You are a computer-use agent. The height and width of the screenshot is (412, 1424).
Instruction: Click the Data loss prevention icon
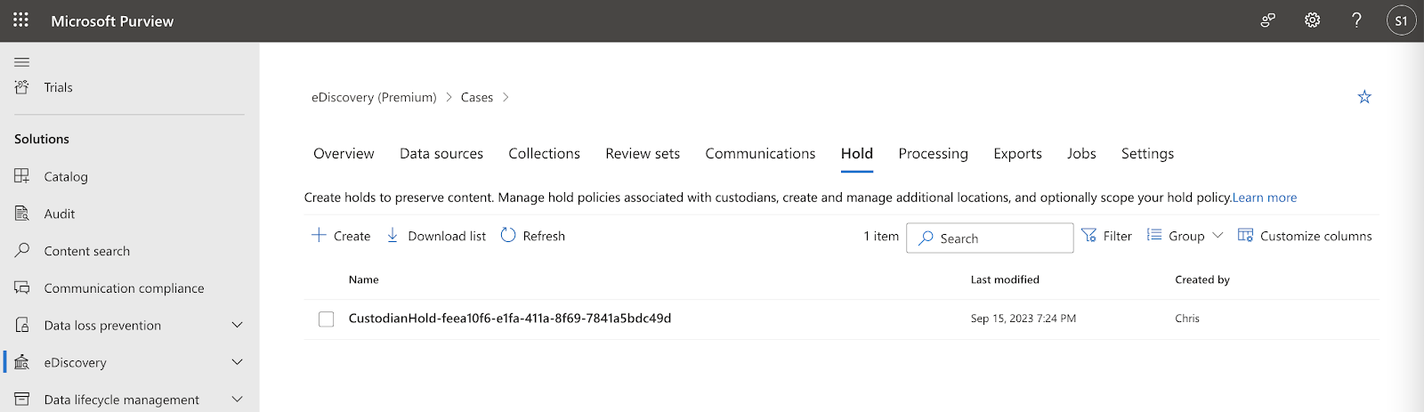pos(22,326)
